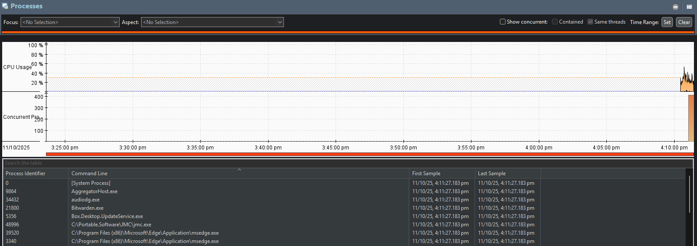Select the audiodg.exe process row
The width and height of the screenshot is (697, 246).
pyautogui.click(x=85, y=200)
